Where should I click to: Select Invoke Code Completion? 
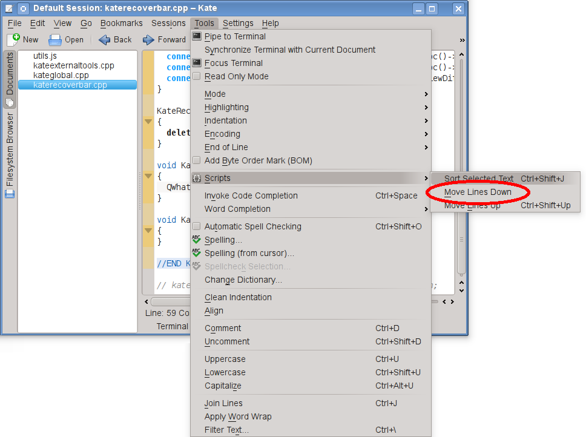point(311,195)
